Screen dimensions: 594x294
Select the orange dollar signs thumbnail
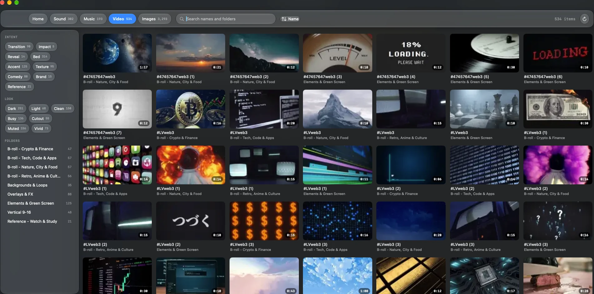coord(264,221)
